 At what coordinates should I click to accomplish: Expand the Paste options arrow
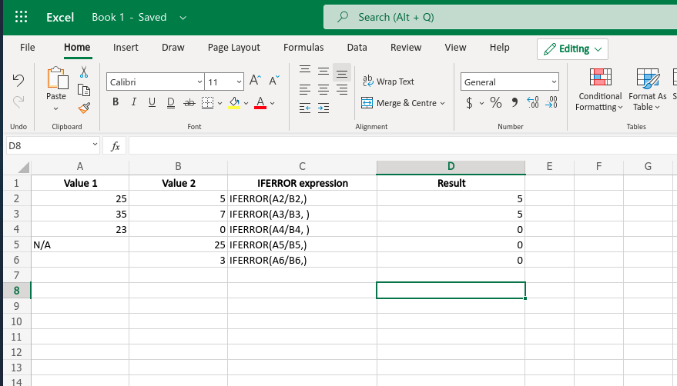pos(55,108)
